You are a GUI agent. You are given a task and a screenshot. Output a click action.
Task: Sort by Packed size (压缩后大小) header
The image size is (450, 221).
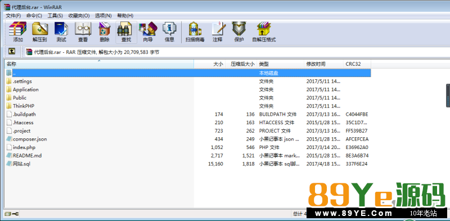tap(241, 64)
